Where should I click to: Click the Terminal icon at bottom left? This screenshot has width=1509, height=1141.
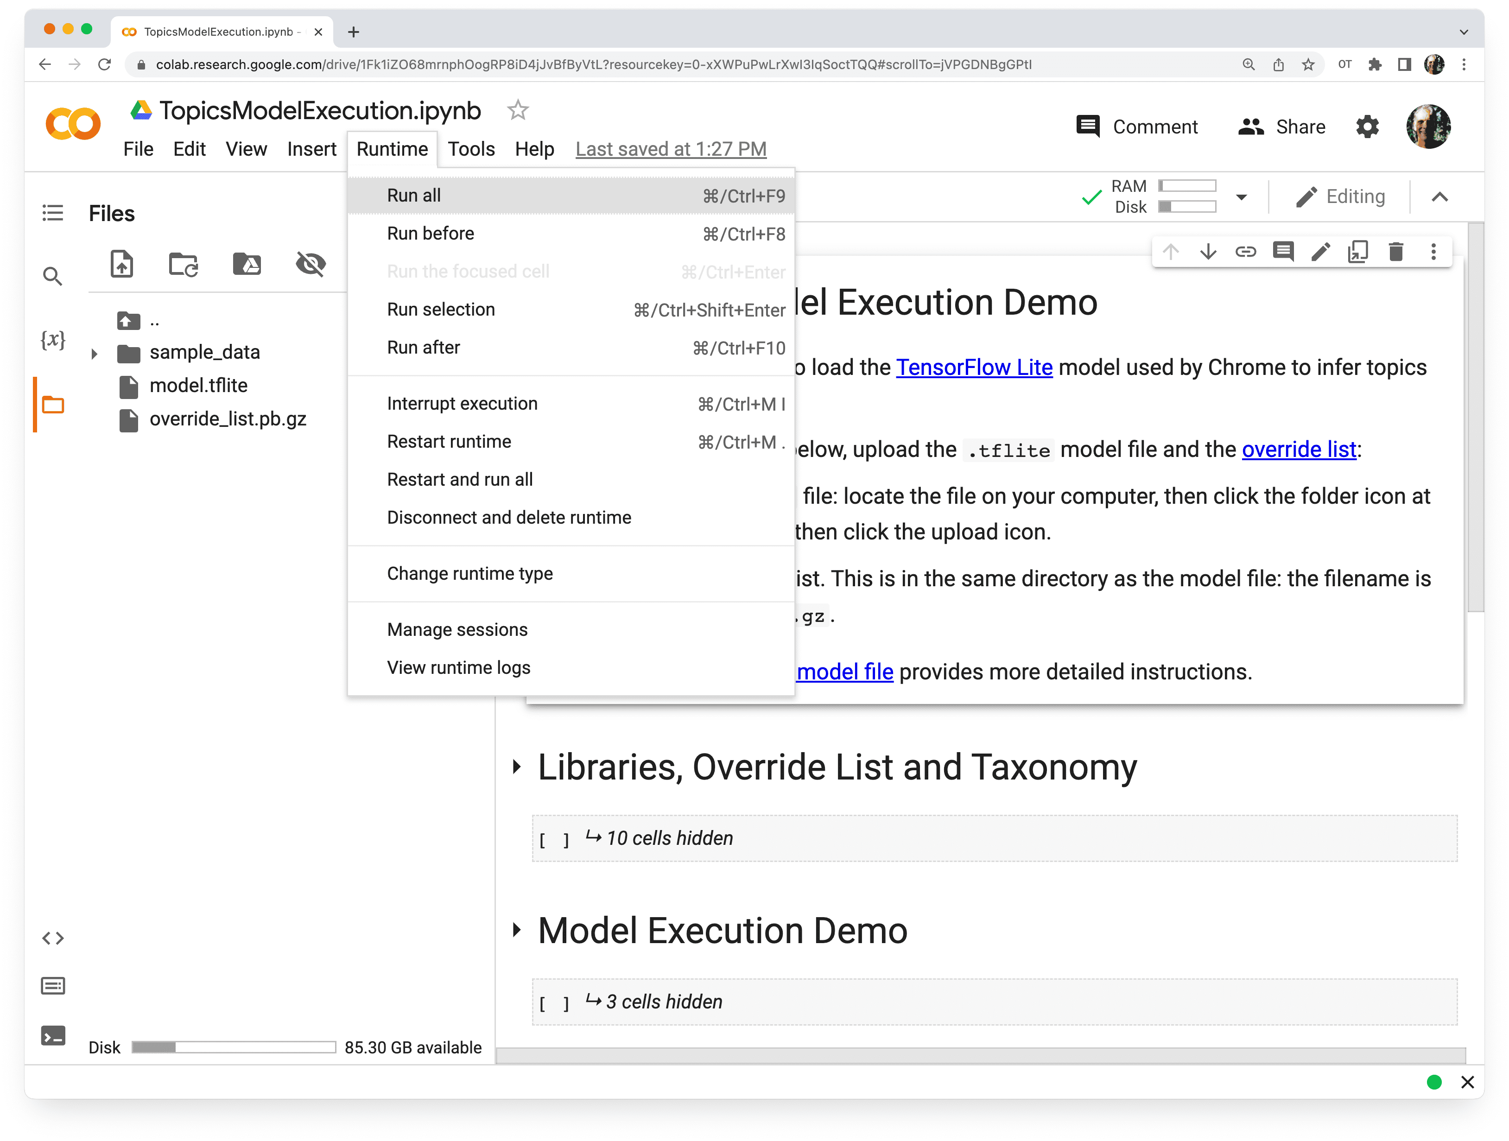click(53, 1035)
